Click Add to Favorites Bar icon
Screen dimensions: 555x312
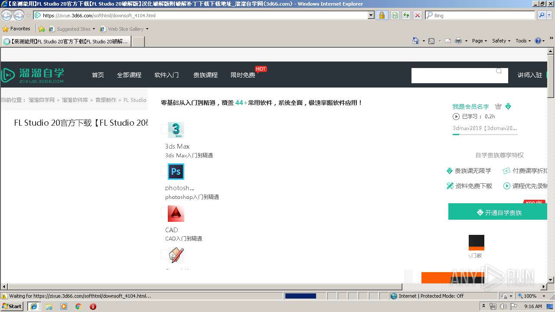point(41,29)
